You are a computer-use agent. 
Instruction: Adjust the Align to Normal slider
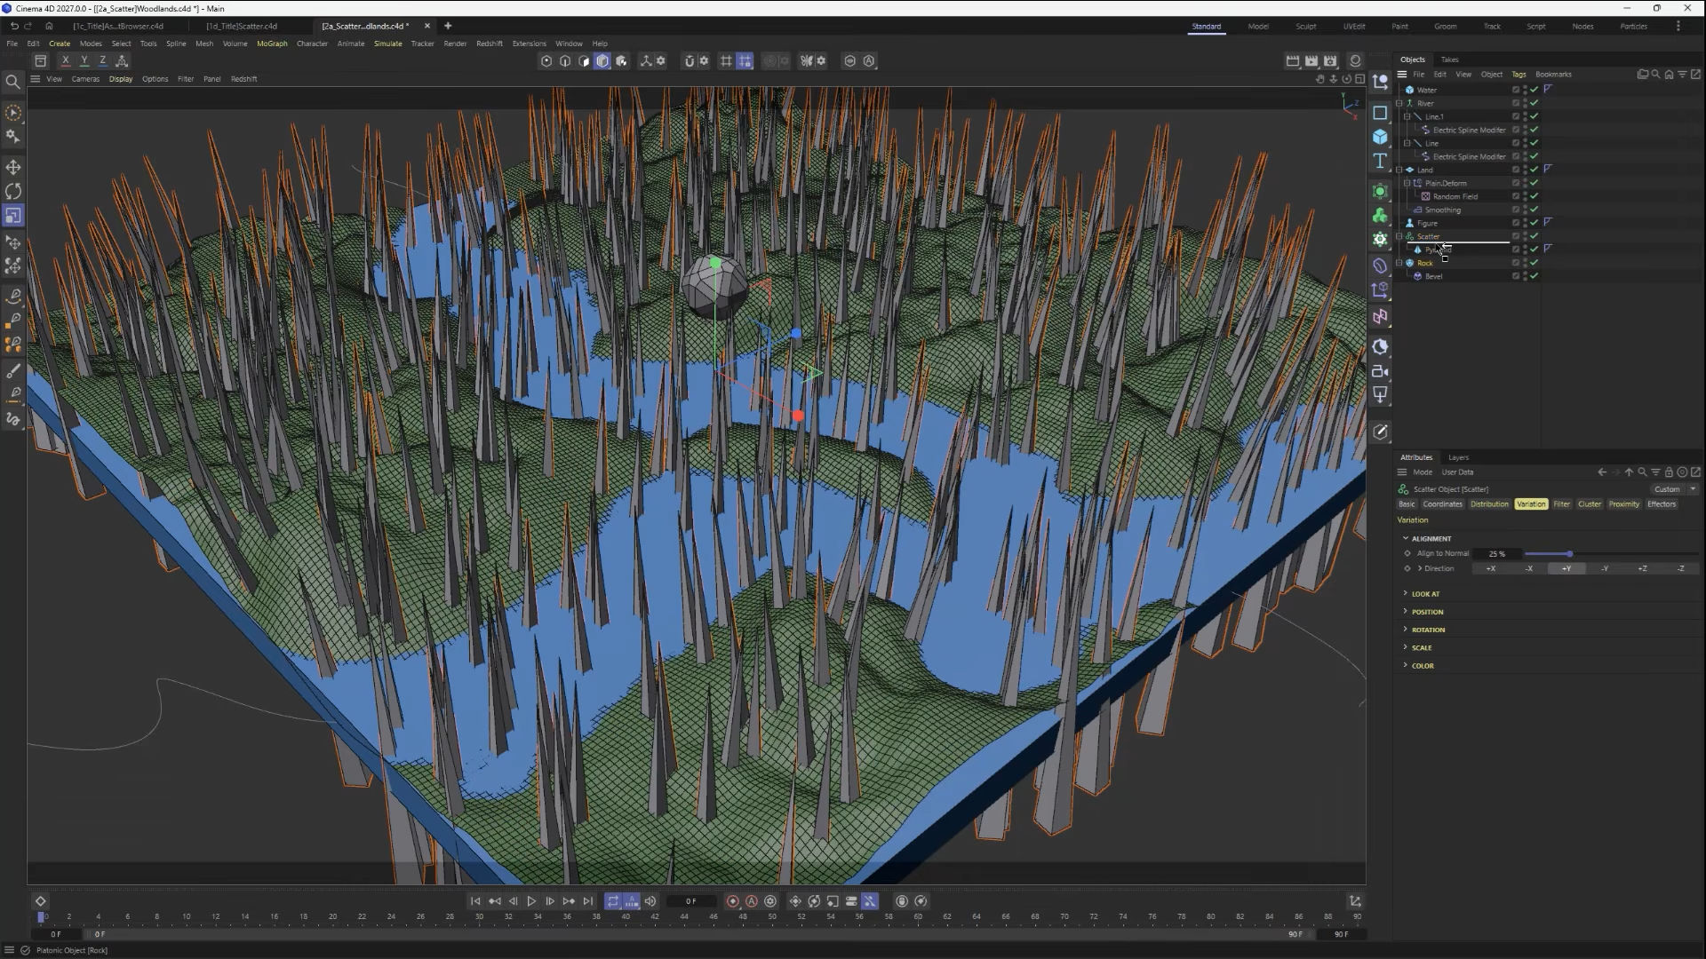[x=1569, y=554]
